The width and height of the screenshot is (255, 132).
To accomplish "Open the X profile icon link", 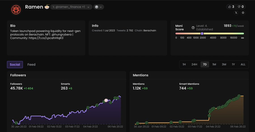I will (236, 13).
